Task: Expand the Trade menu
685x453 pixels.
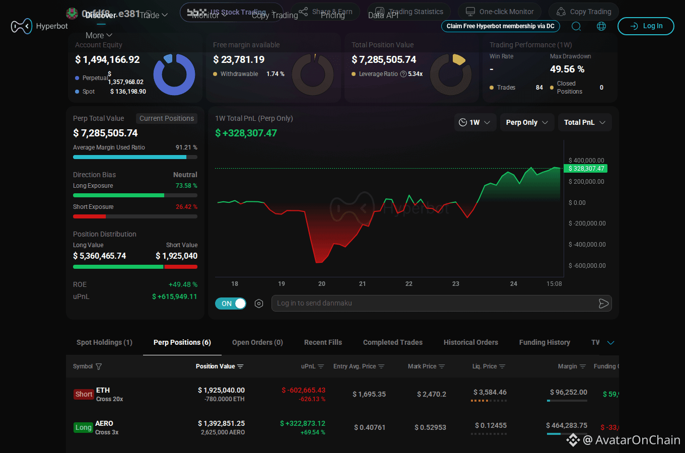Action: 153,15
